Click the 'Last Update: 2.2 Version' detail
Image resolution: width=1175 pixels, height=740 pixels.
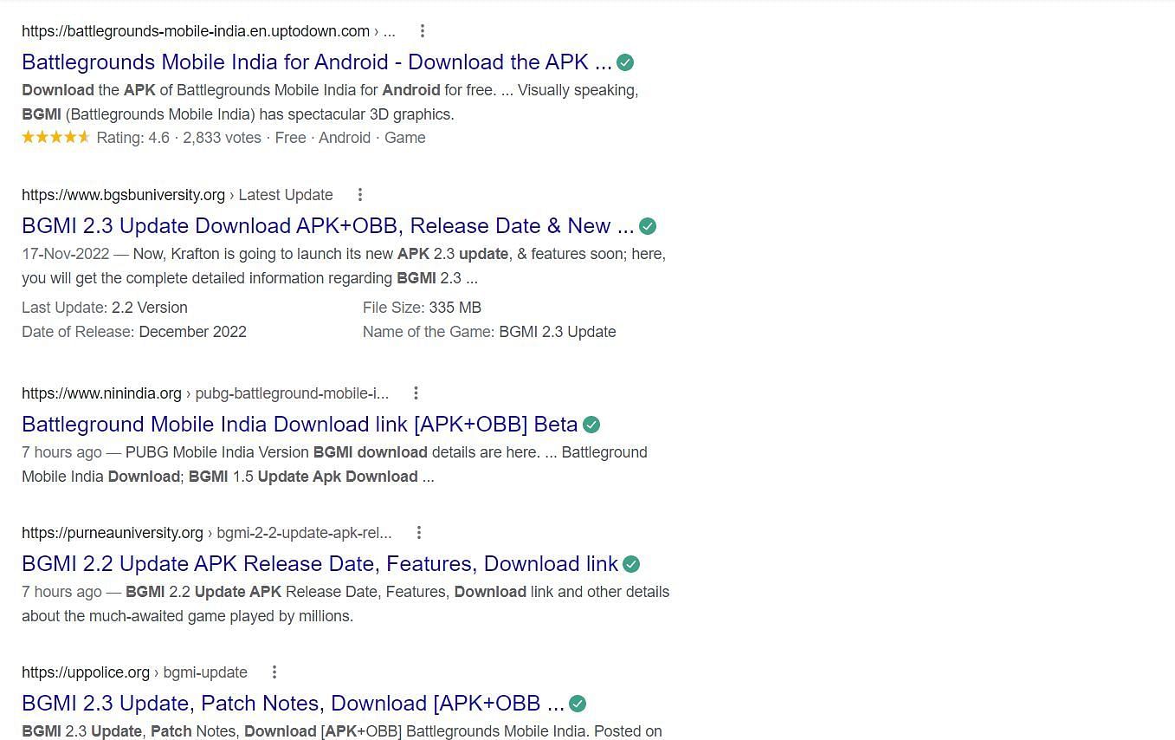[105, 308]
